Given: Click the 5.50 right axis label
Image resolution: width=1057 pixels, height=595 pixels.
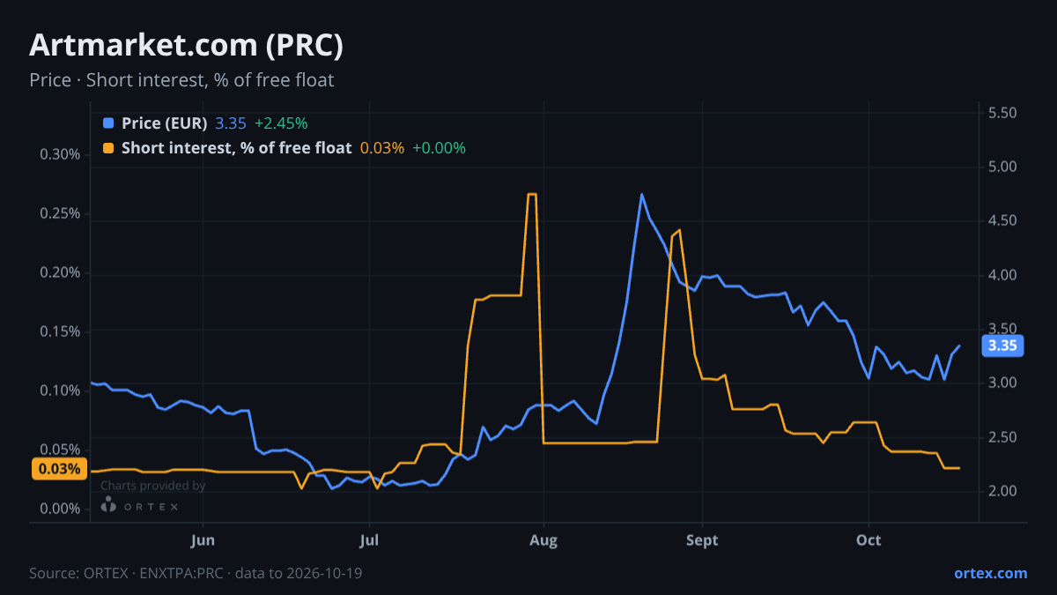Looking at the screenshot, I should [x=1002, y=113].
